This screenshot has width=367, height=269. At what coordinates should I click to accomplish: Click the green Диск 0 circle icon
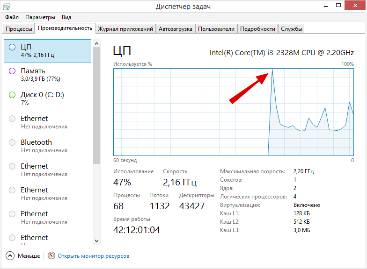[x=12, y=95]
